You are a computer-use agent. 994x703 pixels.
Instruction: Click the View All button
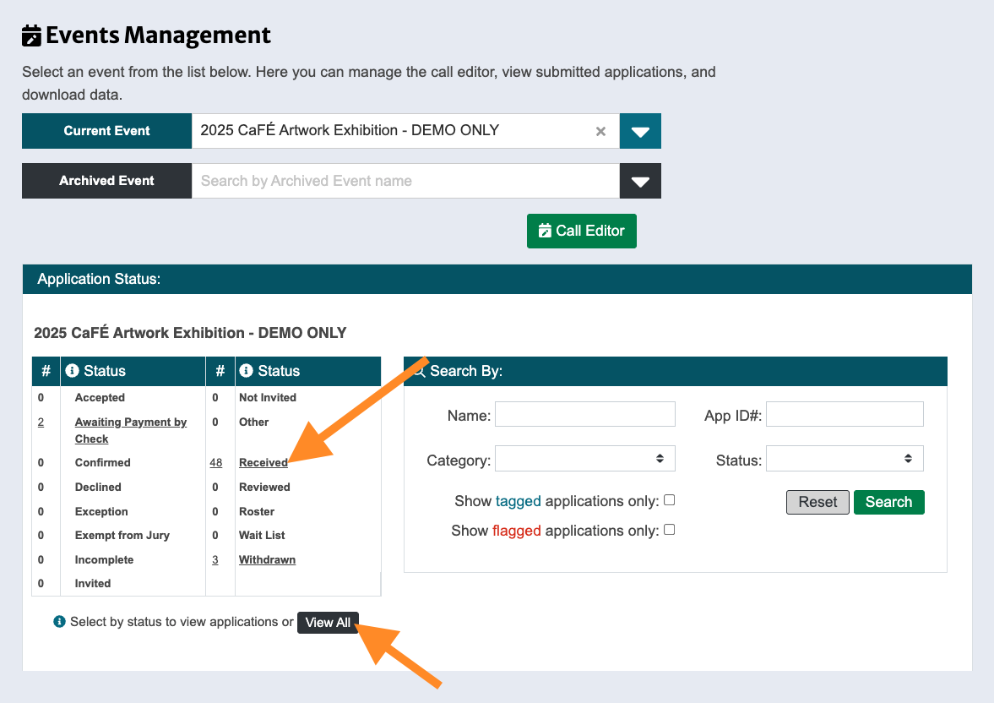[328, 623]
